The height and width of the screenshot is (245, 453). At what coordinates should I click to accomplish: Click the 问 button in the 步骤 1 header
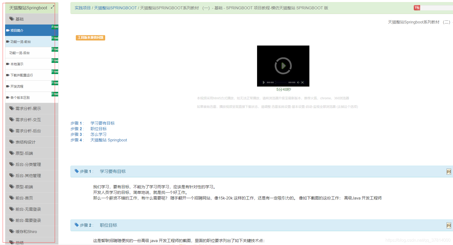(449, 172)
